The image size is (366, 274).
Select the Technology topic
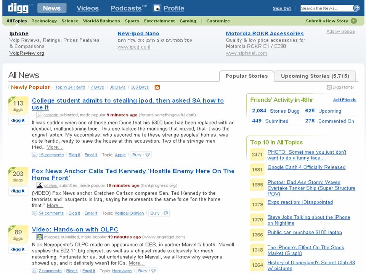[x=44, y=21]
